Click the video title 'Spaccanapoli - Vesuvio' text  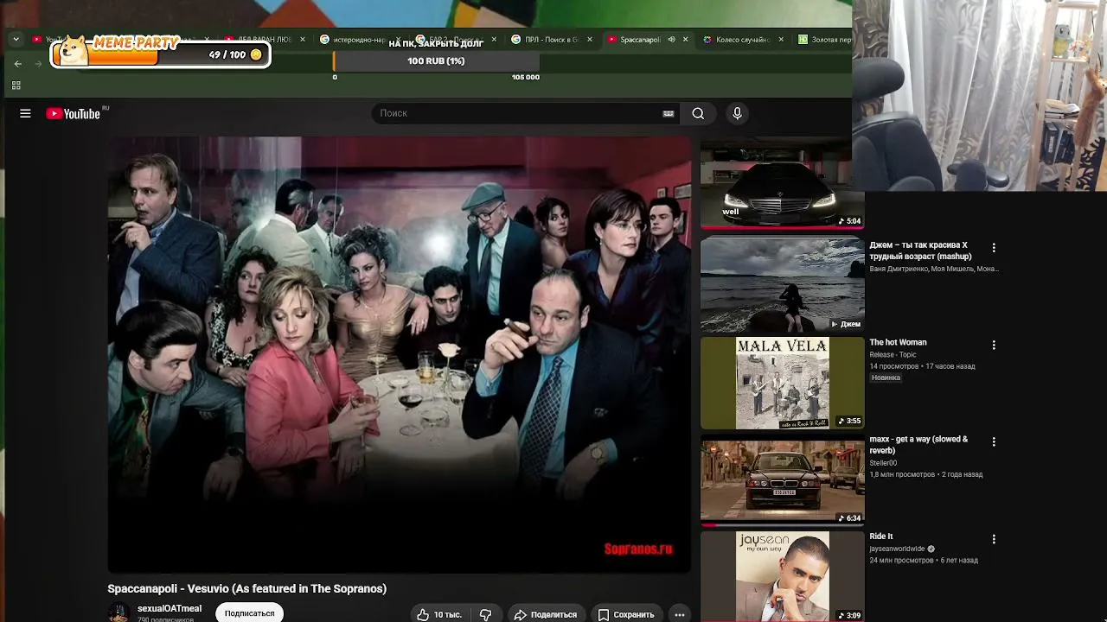click(246, 588)
